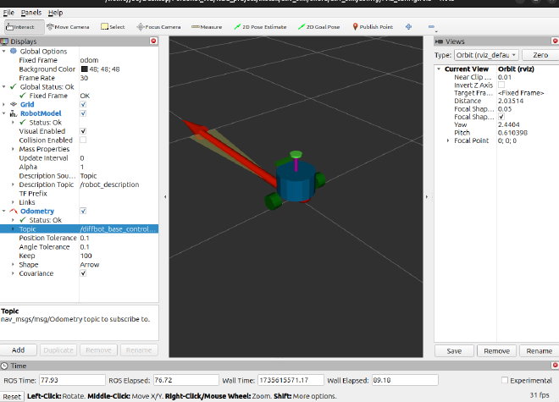
Task: Select the Publish Point tool
Action: pos(373,27)
